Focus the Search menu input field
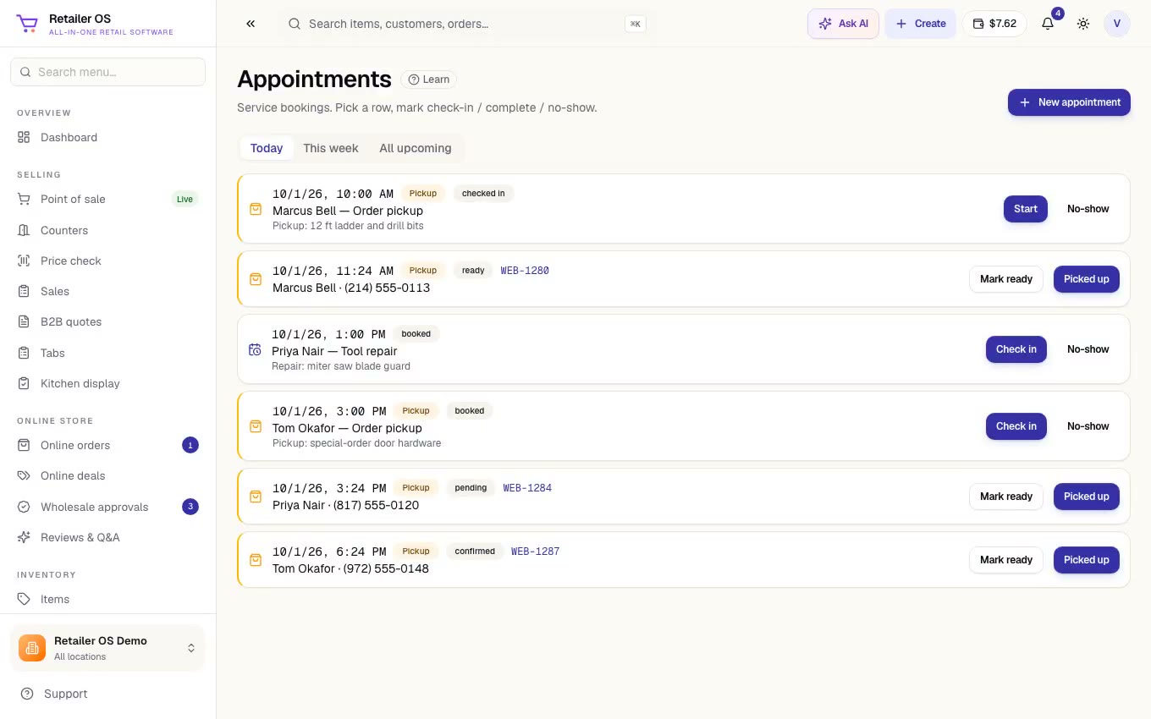The width and height of the screenshot is (1151, 719). click(107, 72)
